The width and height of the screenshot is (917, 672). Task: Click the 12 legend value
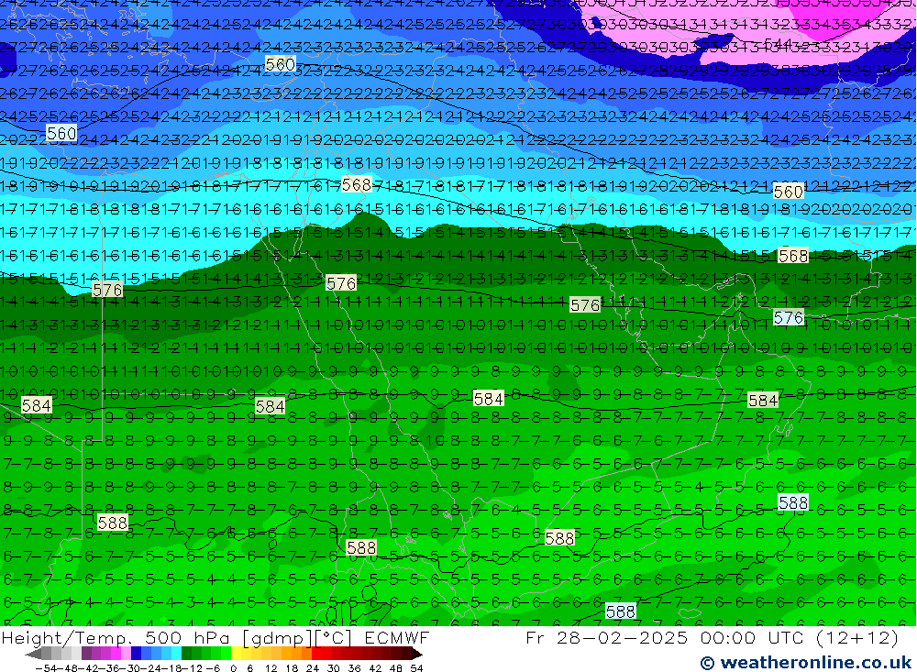coord(271,668)
